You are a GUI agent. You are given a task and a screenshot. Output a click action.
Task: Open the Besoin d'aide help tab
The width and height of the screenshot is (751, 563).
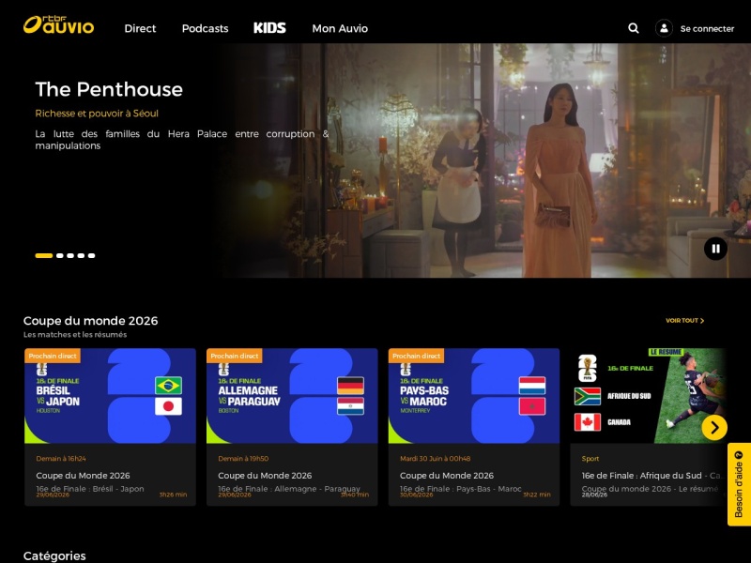tap(739, 484)
